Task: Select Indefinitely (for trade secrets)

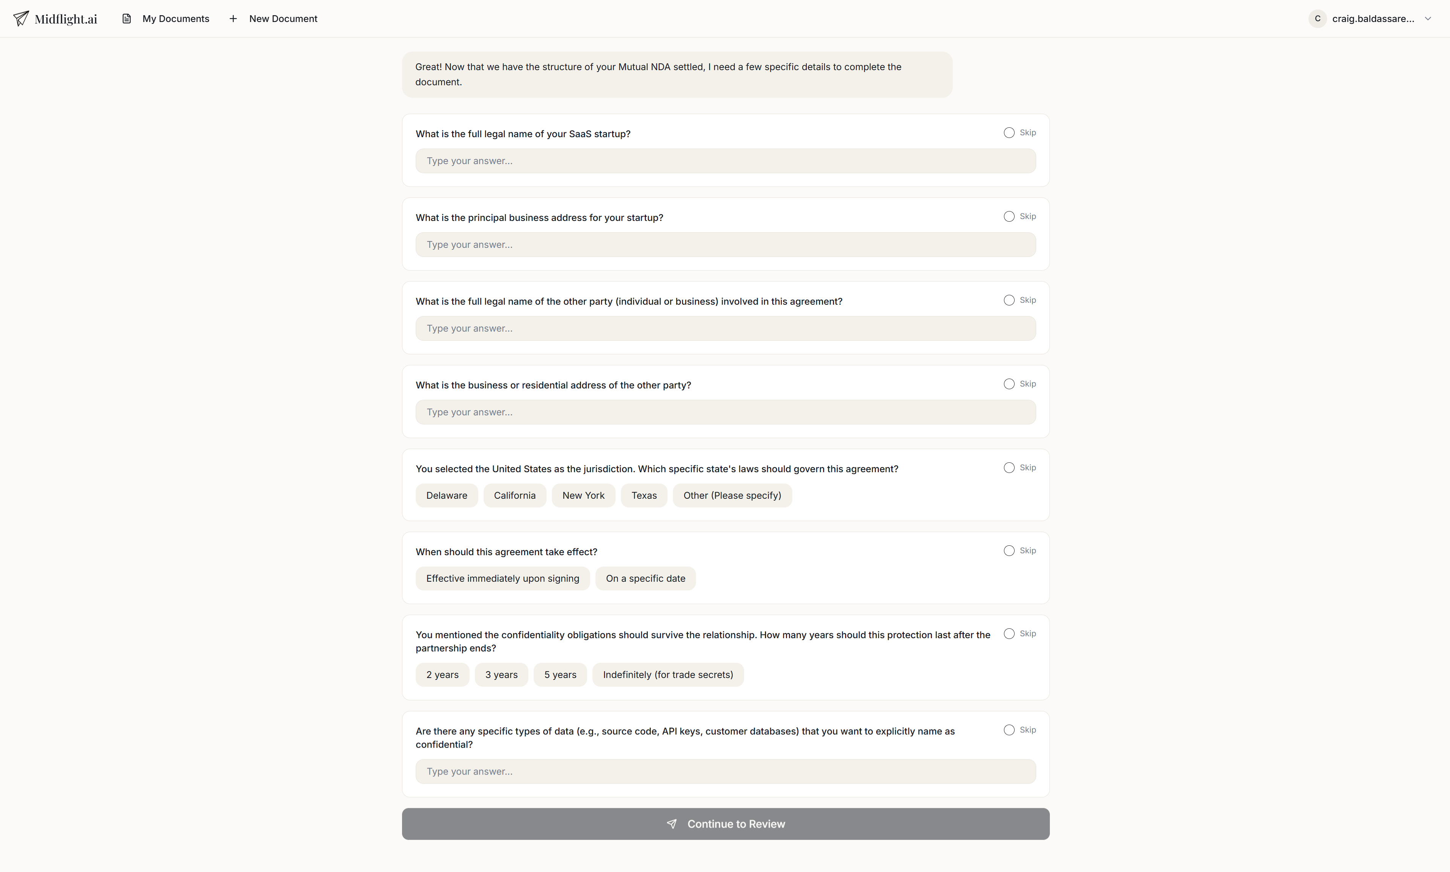Action: (x=668, y=674)
